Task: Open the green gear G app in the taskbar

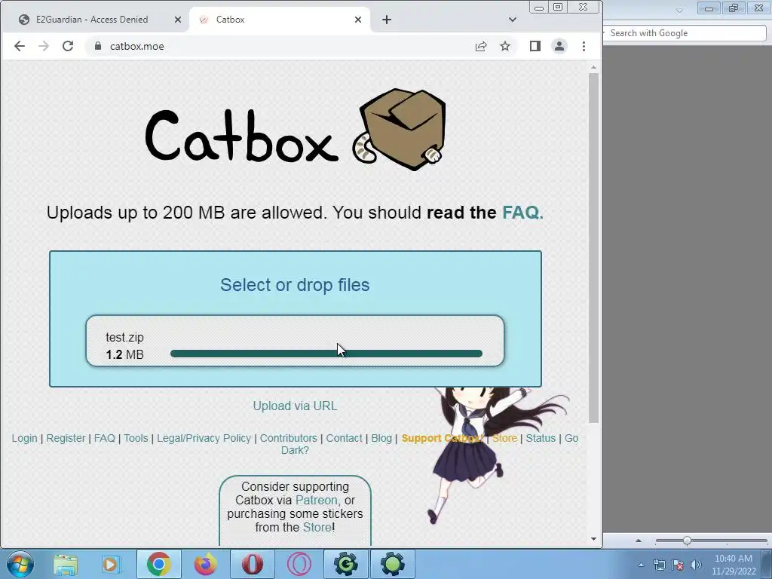Action: (345, 564)
